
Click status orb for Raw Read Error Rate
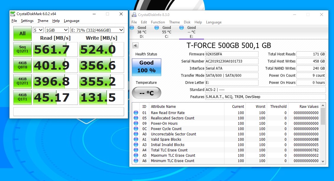click(136, 113)
